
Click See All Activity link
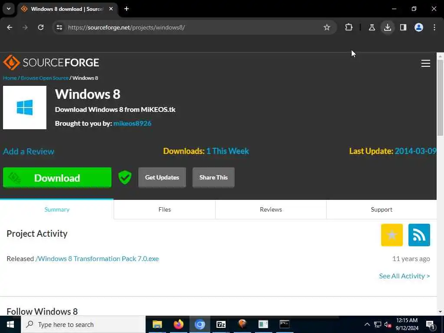[x=405, y=276]
